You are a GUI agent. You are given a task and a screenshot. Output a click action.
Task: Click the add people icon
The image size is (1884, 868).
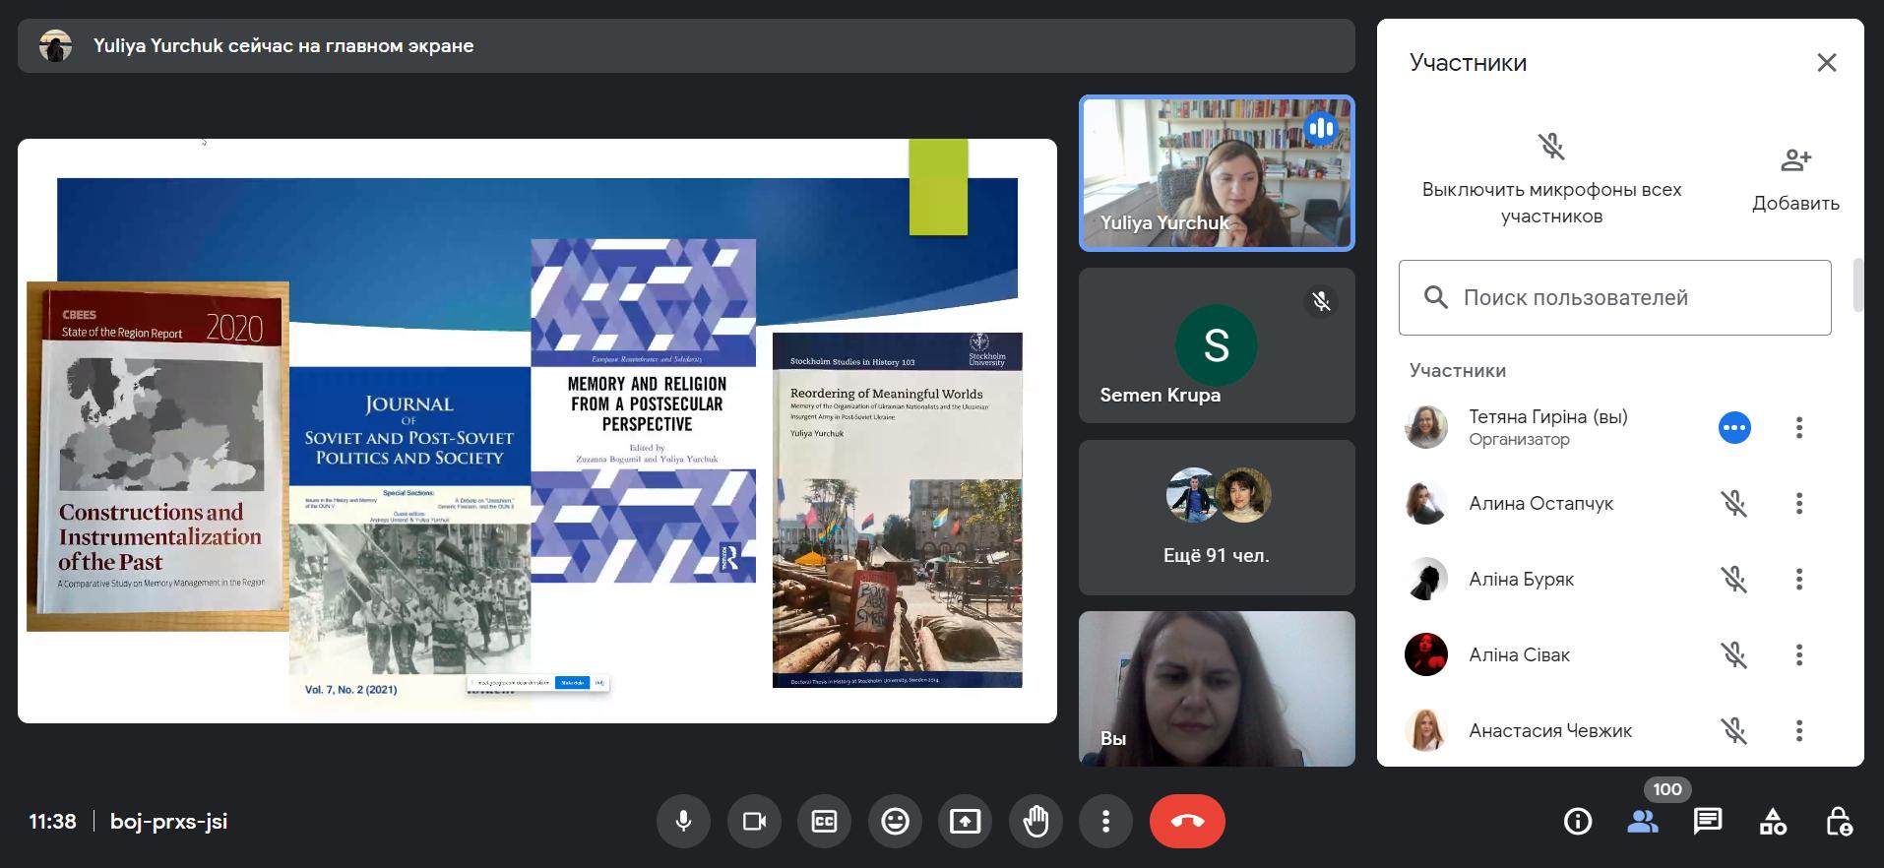click(x=1795, y=159)
